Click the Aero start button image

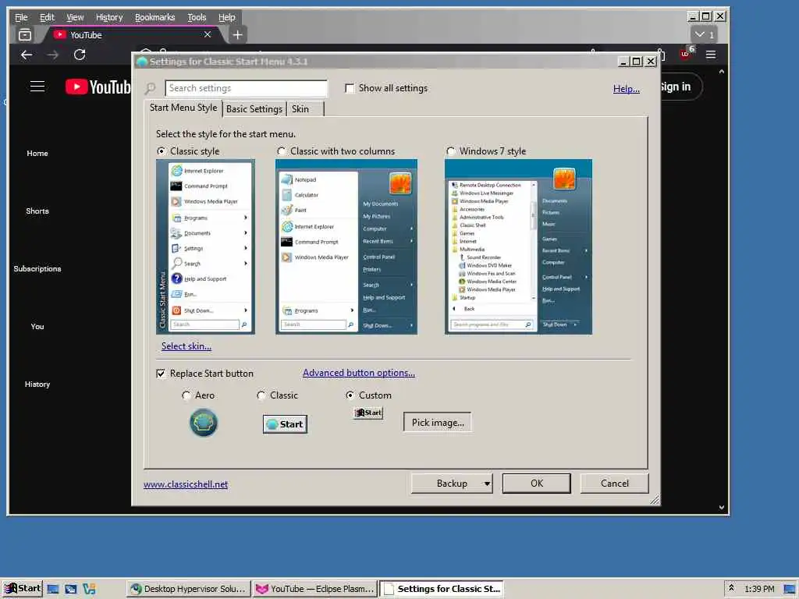(x=204, y=422)
